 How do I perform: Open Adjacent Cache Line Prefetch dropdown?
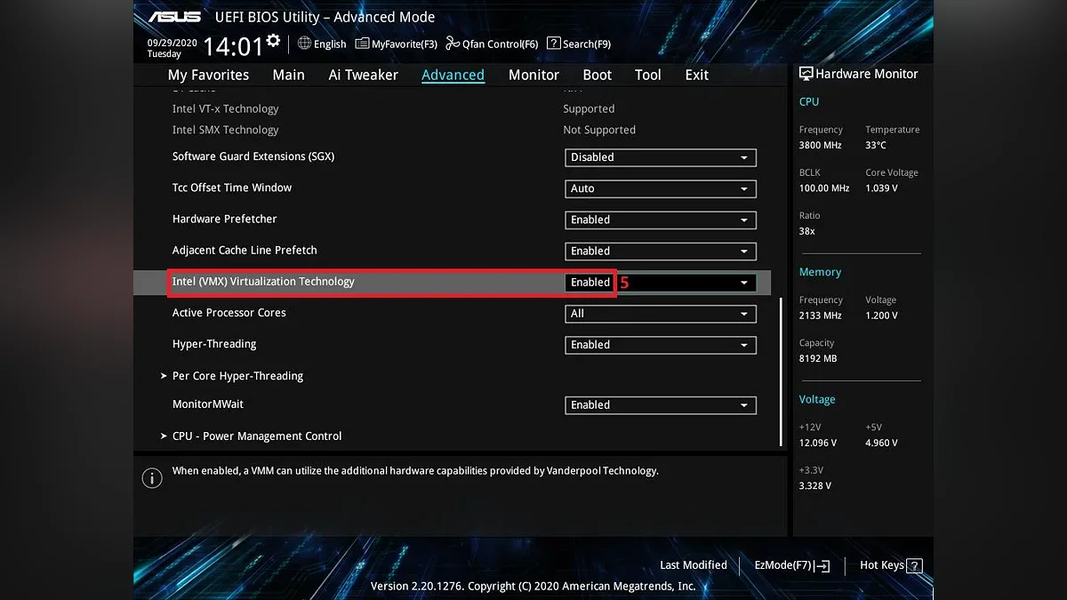pos(661,251)
